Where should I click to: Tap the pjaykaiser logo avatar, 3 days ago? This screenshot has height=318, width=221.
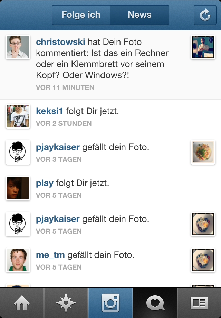point(18,152)
